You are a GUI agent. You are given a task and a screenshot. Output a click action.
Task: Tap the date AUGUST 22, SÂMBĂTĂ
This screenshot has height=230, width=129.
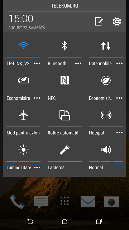[x=27, y=28]
